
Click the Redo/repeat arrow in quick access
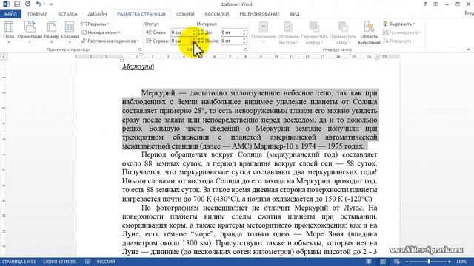[27, 4]
